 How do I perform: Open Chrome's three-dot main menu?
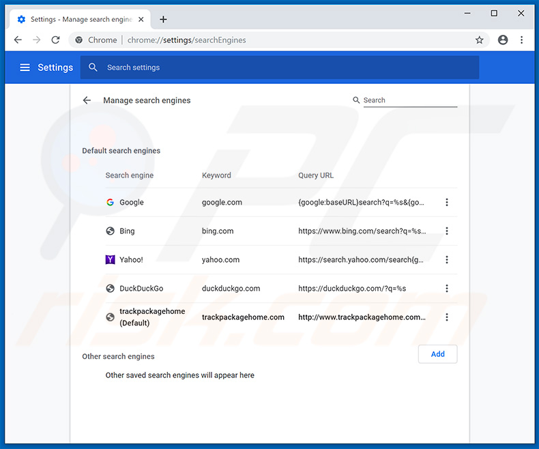click(521, 40)
